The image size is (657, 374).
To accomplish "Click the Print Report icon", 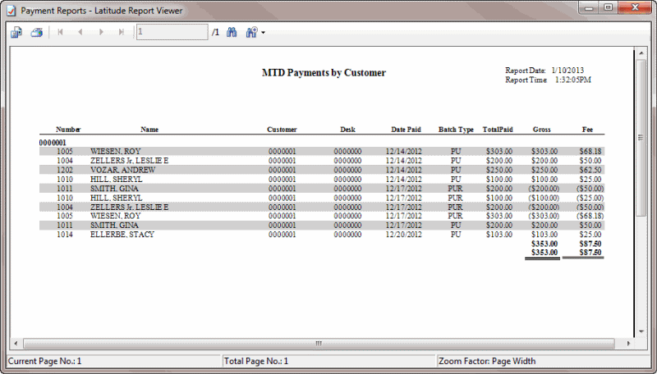I will click(x=36, y=33).
